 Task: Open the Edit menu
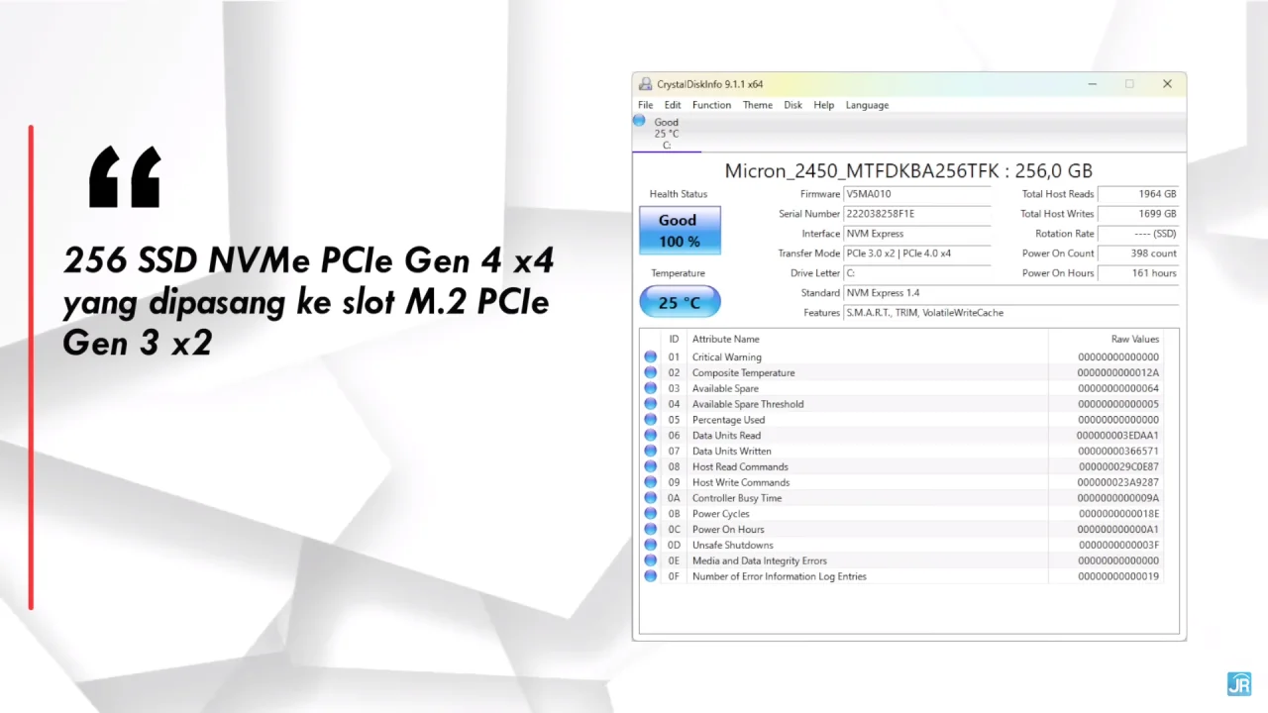pyautogui.click(x=673, y=105)
